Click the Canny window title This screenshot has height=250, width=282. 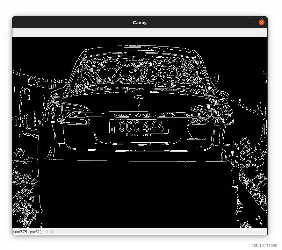pos(140,22)
